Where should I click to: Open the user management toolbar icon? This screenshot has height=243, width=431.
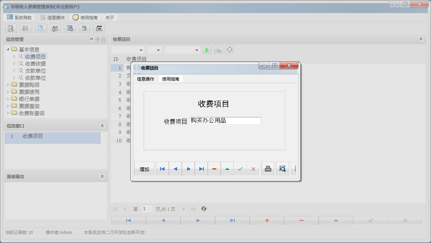tap(55, 28)
